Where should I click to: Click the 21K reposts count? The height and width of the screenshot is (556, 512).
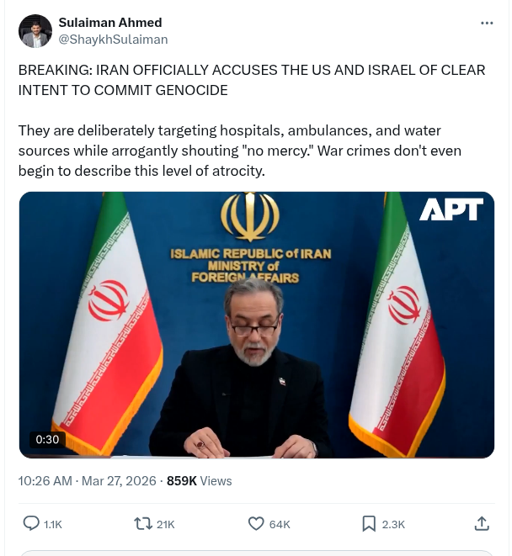pos(165,524)
